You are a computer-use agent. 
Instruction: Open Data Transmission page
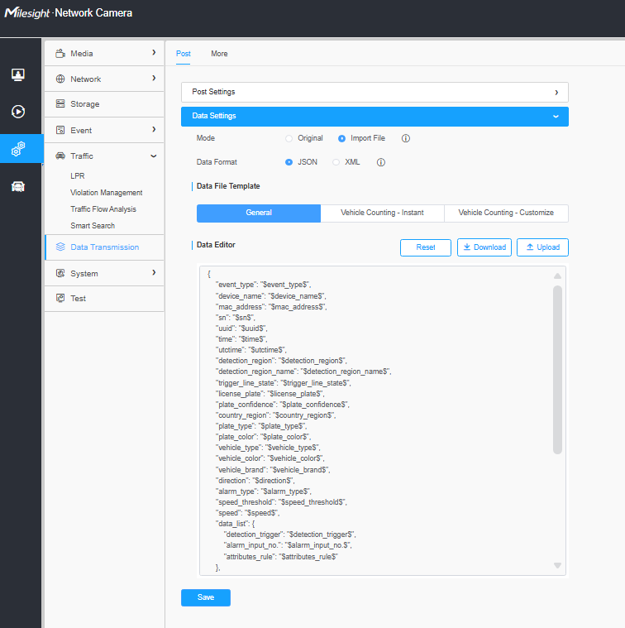(104, 247)
